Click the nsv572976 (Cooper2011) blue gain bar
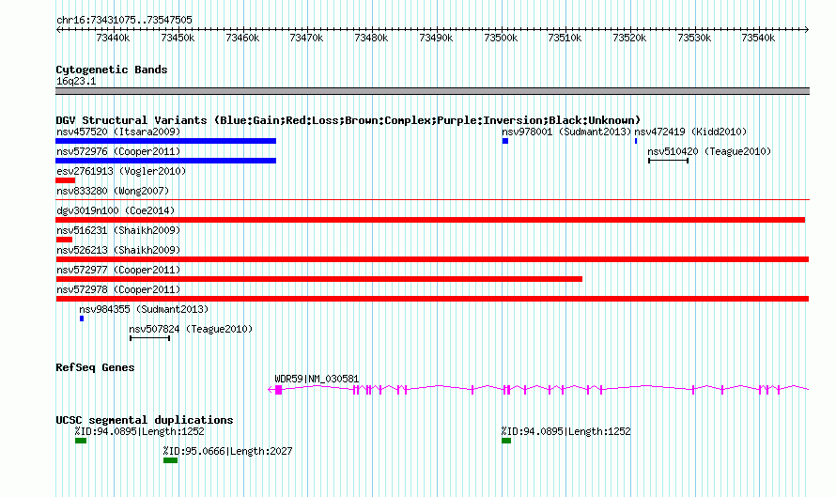 (166, 161)
